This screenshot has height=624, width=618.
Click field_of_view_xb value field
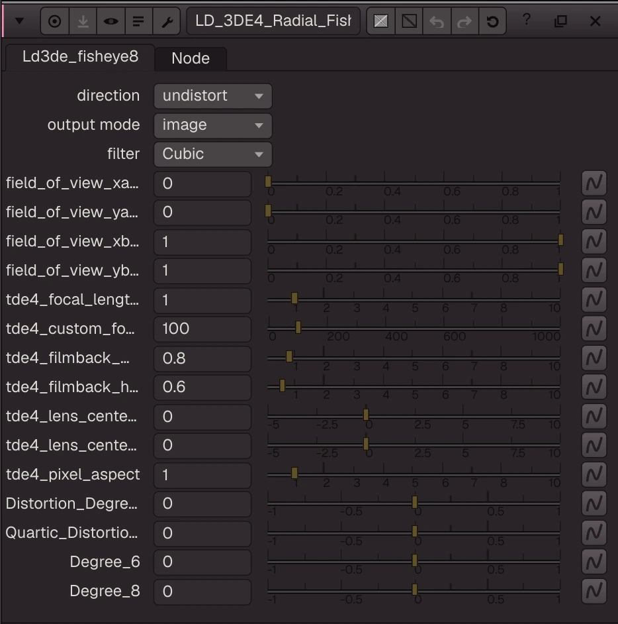(202, 242)
